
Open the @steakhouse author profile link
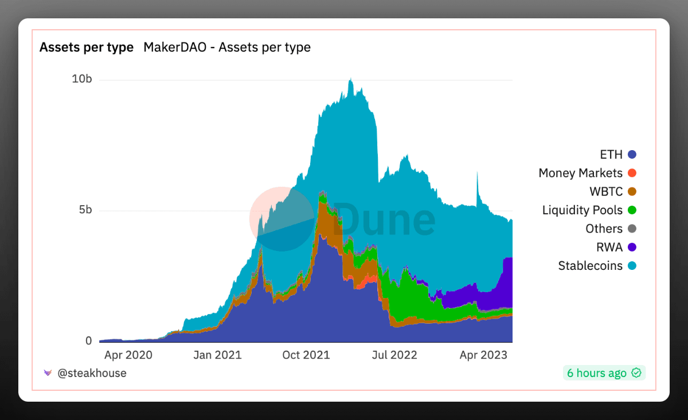tap(92, 373)
